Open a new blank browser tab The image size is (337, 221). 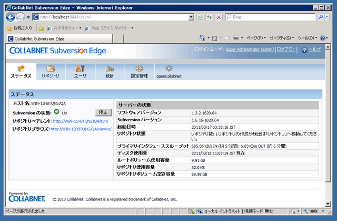tap(118, 39)
